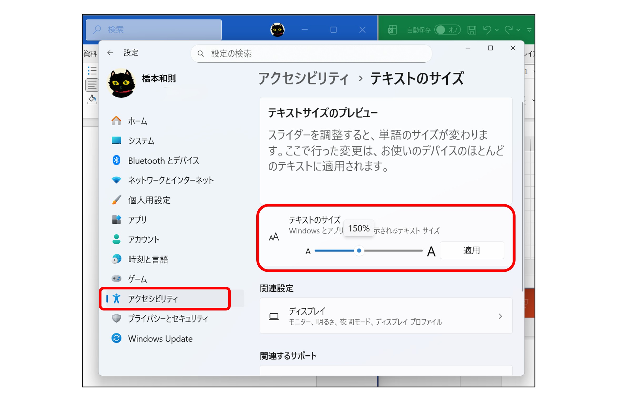Click the 橋本和則 profile avatar
The height and width of the screenshot is (401, 617).
[121, 83]
